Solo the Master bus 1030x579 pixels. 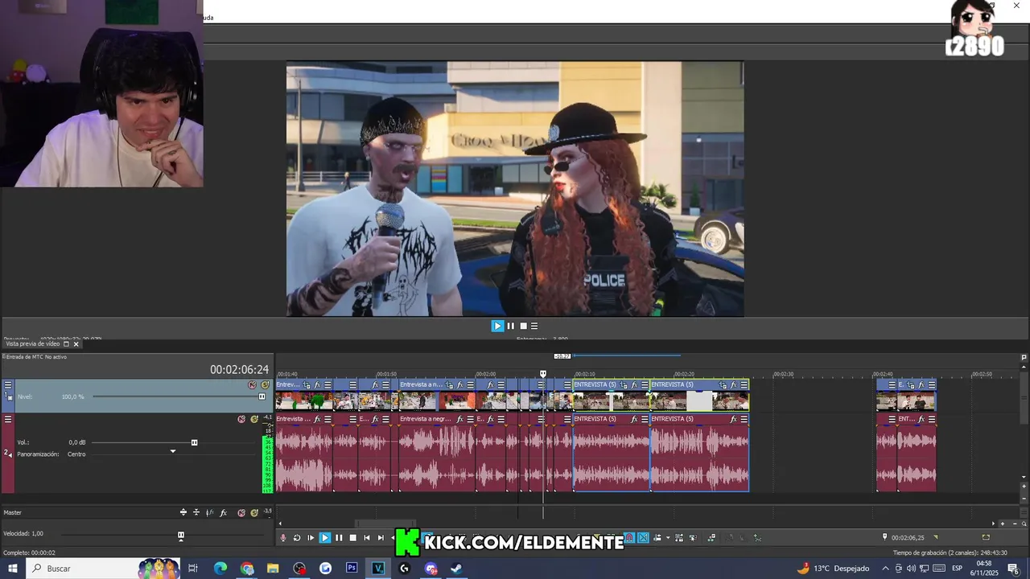pos(254,512)
